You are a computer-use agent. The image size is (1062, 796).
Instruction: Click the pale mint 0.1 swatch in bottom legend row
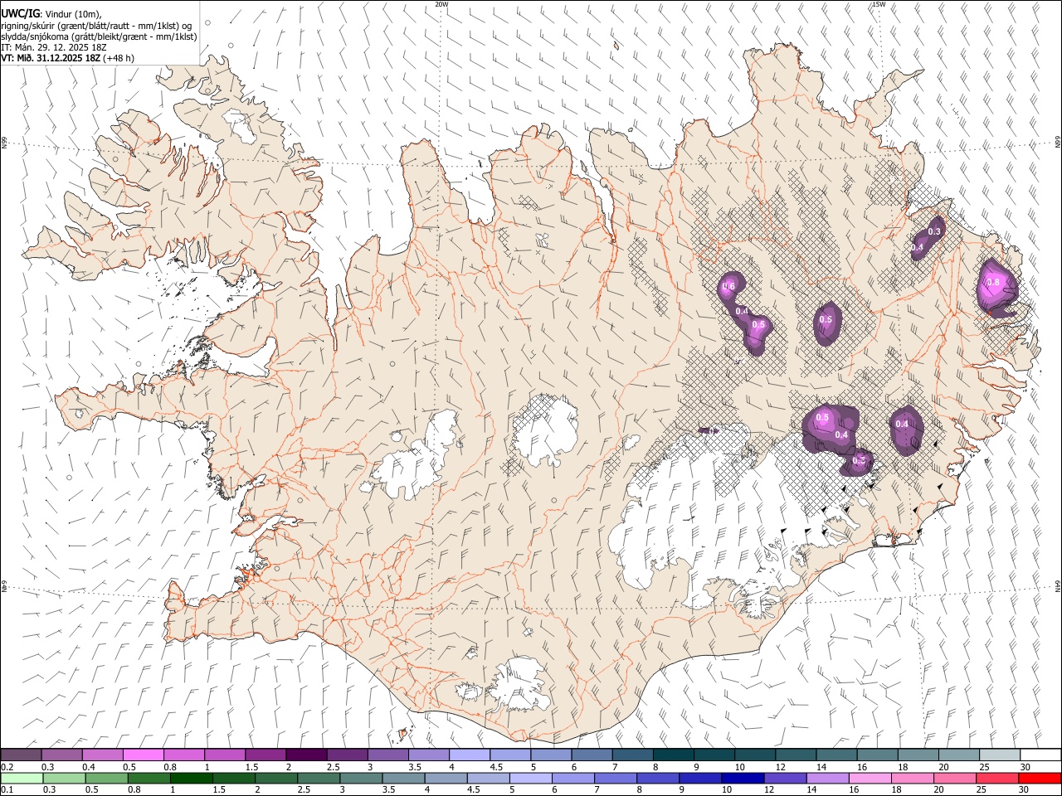pos(22,779)
